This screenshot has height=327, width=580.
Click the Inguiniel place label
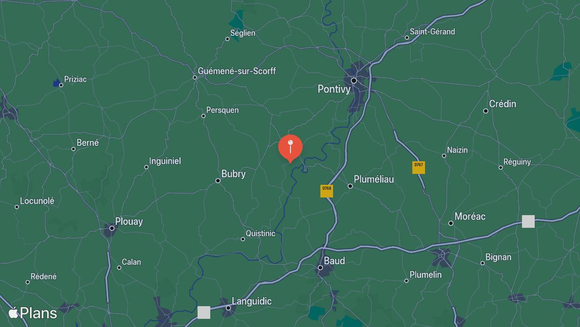pos(165,161)
